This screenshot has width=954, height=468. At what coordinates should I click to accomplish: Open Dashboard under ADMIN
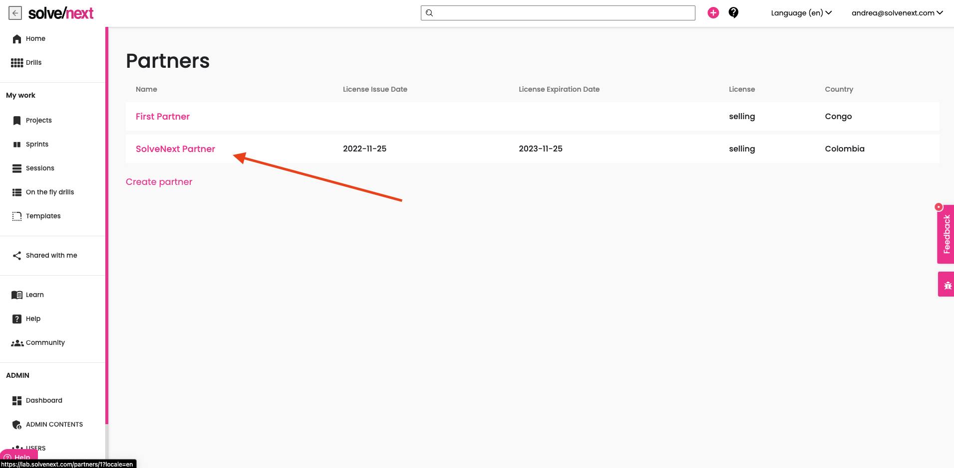tap(44, 400)
